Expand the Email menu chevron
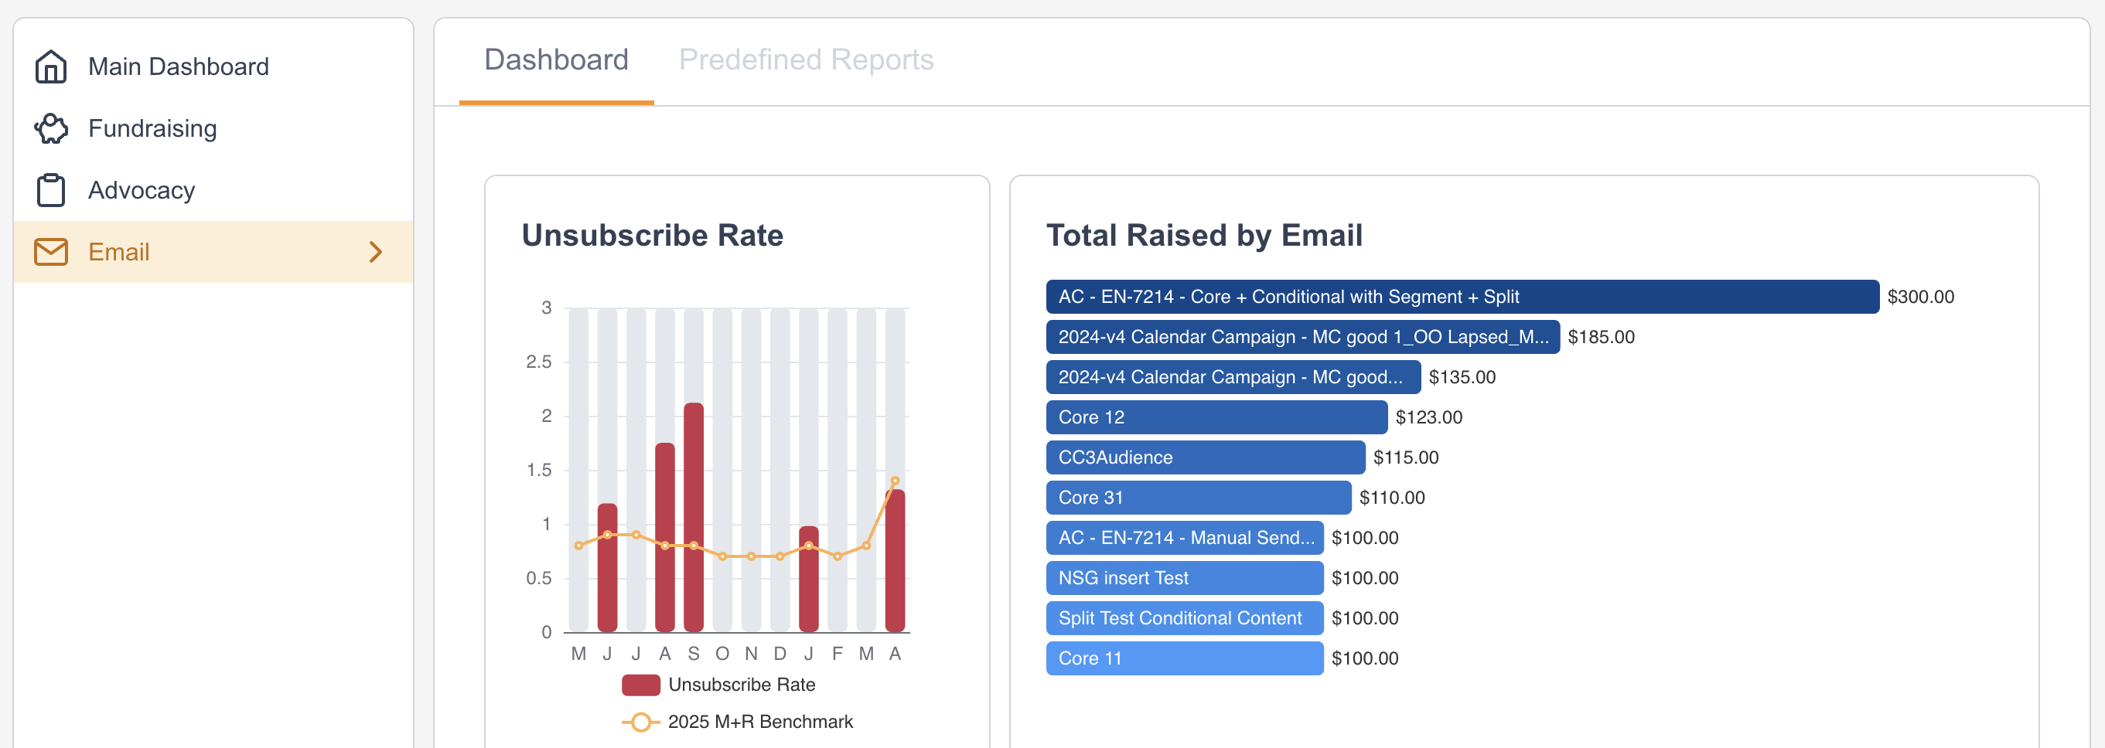Image resolution: width=2105 pixels, height=748 pixels. coord(375,251)
